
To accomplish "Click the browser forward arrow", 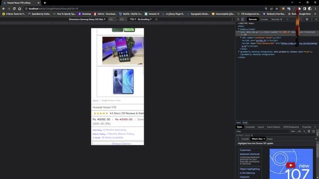I will [9, 9].
